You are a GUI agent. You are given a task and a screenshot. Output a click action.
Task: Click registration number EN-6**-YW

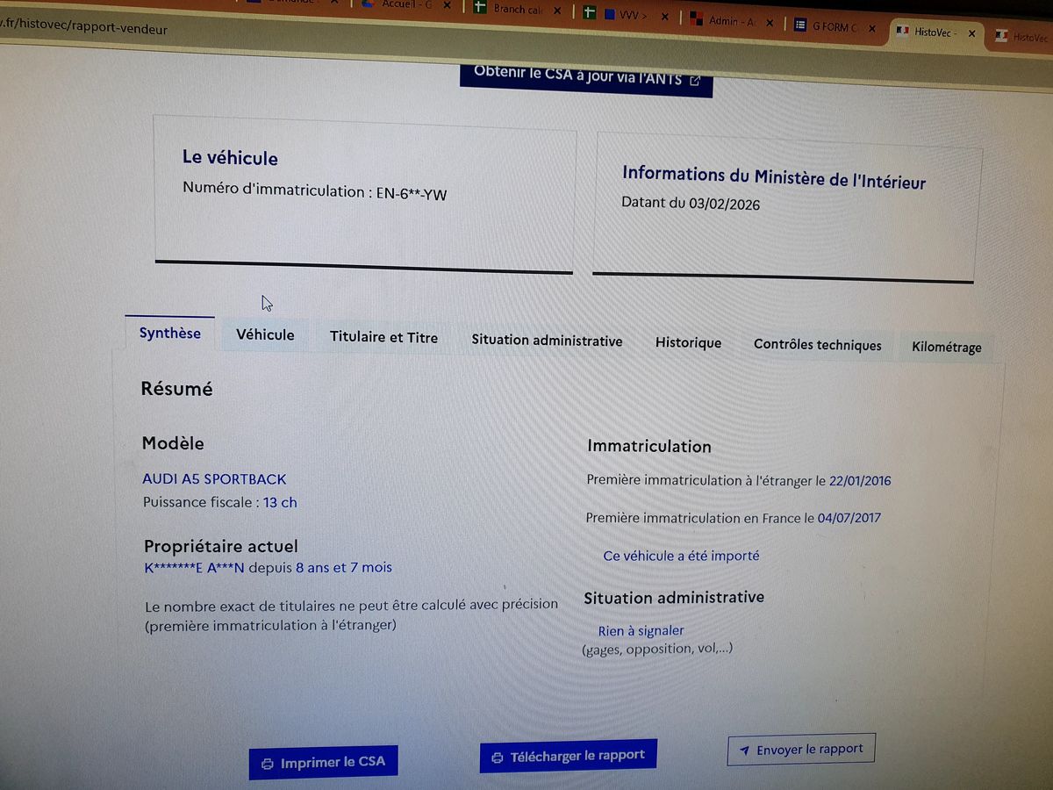tap(412, 194)
